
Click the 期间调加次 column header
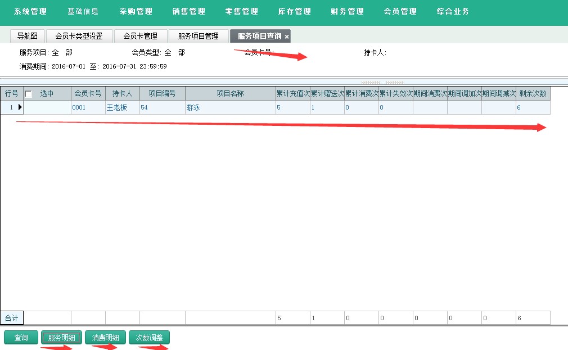click(x=465, y=93)
